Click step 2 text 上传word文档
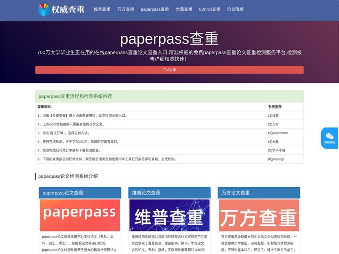This screenshot has height=254, width=339. pos(71,124)
